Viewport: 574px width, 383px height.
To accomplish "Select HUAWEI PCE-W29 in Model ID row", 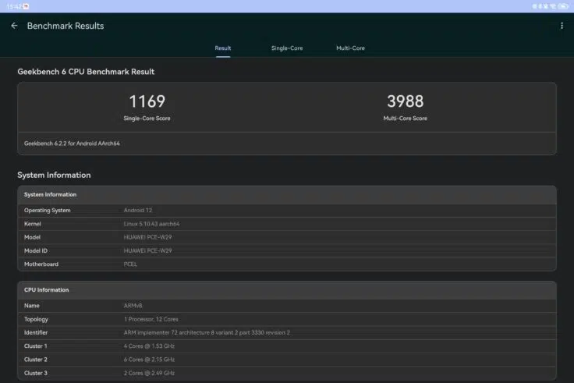I will click(x=147, y=251).
